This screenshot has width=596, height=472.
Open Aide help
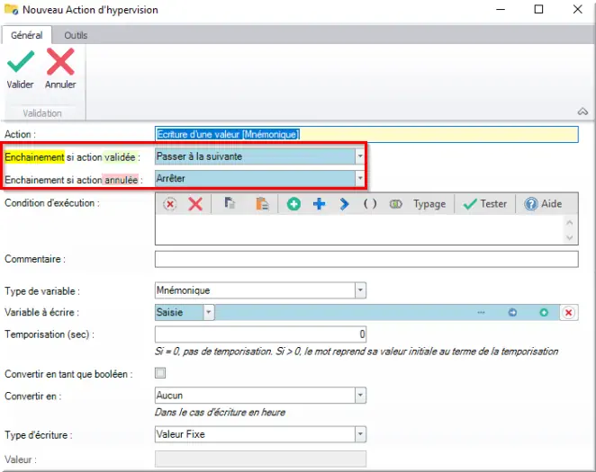[543, 204]
